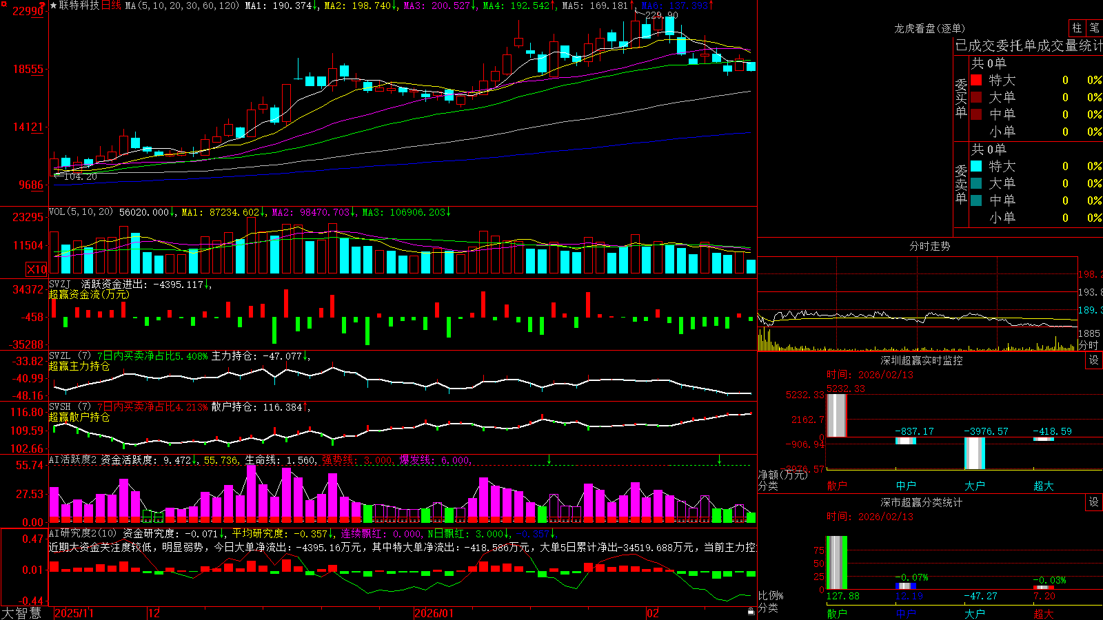Click the AI研究度2(10) indicator name
Image resolution: width=1103 pixels, height=620 pixels.
(x=83, y=533)
